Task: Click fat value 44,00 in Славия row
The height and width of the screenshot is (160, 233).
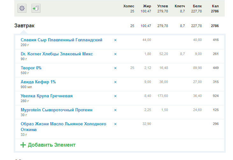Action: (147, 40)
